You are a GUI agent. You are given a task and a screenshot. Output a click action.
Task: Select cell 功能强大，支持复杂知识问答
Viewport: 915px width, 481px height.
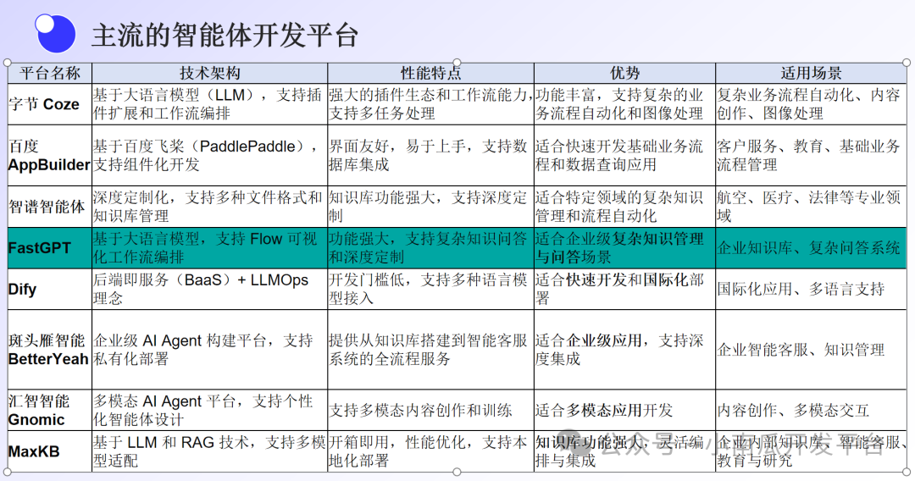coord(430,248)
